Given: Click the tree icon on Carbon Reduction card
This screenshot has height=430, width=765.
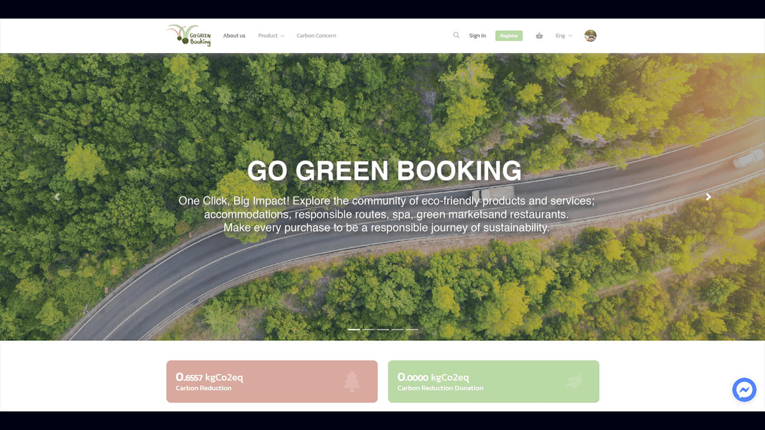Looking at the screenshot, I should [x=352, y=381].
